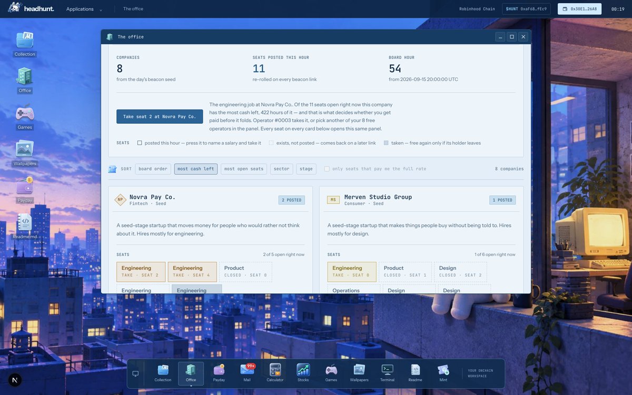This screenshot has height=395, width=632.
Task: Click the round N button at bottom-left
Action: point(15,380)
